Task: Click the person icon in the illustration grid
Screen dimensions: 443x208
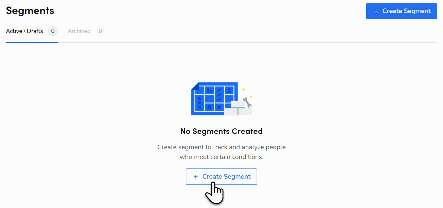Action: 229,90
